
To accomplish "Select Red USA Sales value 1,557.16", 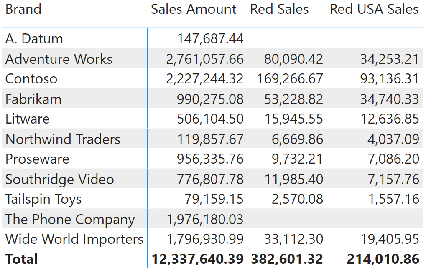I will pyautogui.click(x=393, y=199).
